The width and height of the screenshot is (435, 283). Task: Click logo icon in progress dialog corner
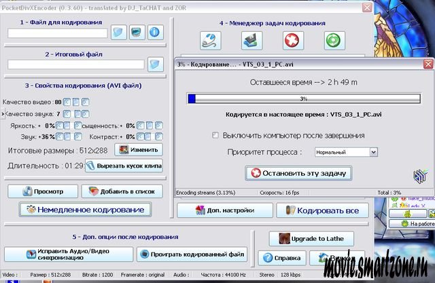(420, 176)
